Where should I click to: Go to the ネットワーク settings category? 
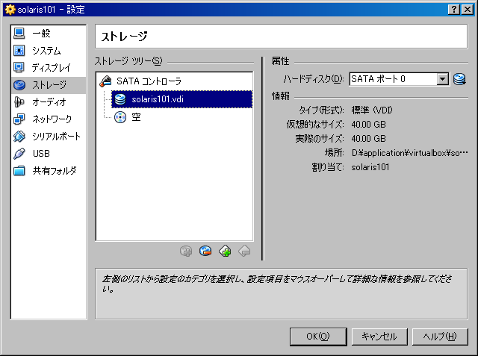[49, 119]
